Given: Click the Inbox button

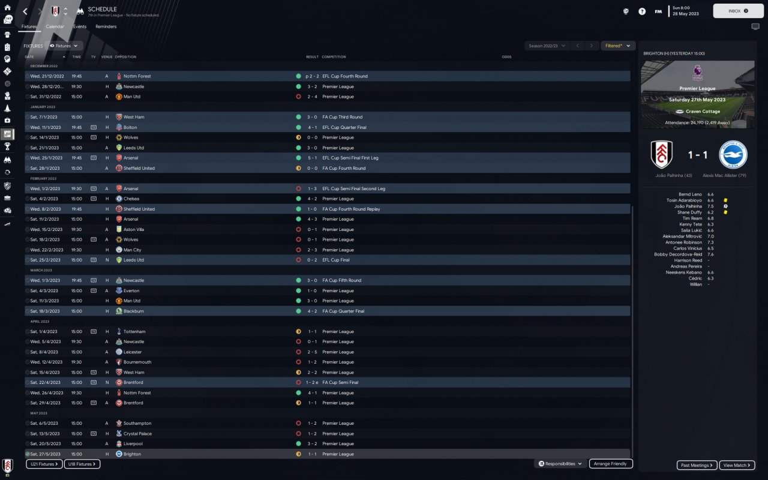Looking at the screenshot, I should (738, 11).
